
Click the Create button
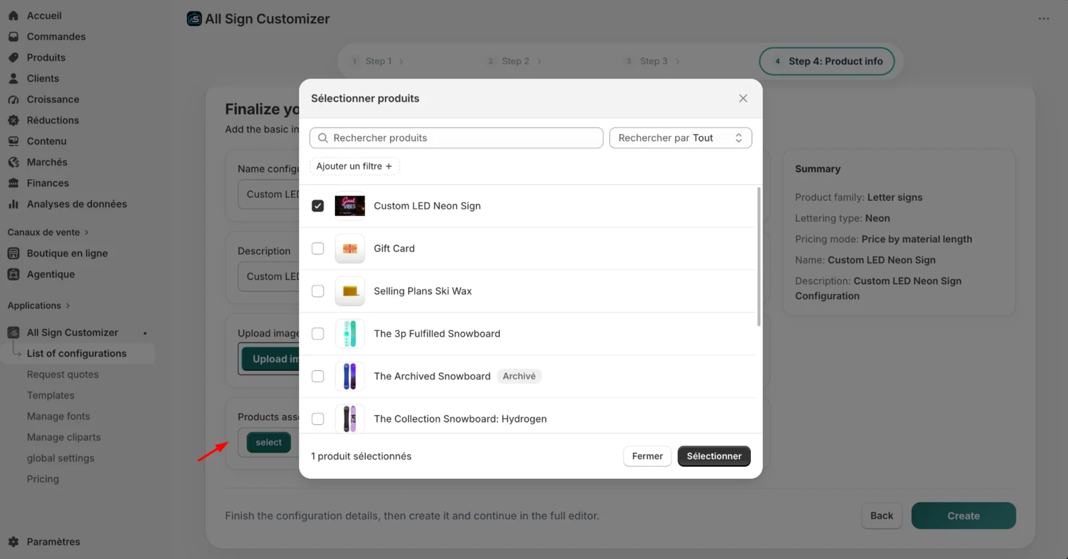(x=964, y=516)
